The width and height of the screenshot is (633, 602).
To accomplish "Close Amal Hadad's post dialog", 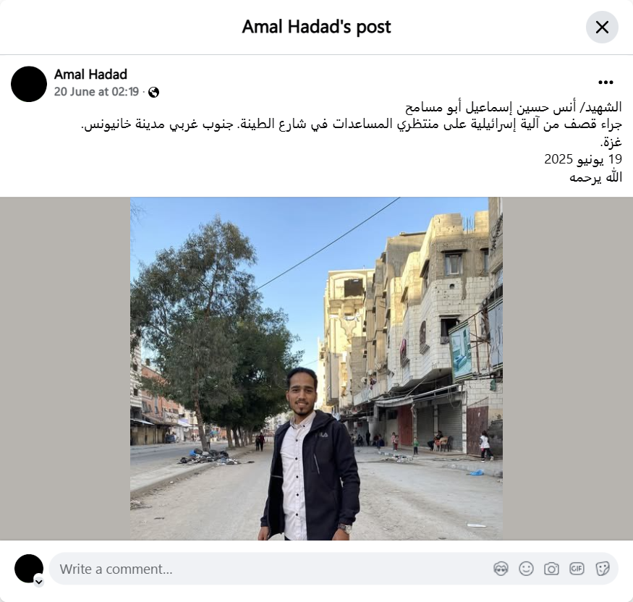I will [x=602, y=27].
